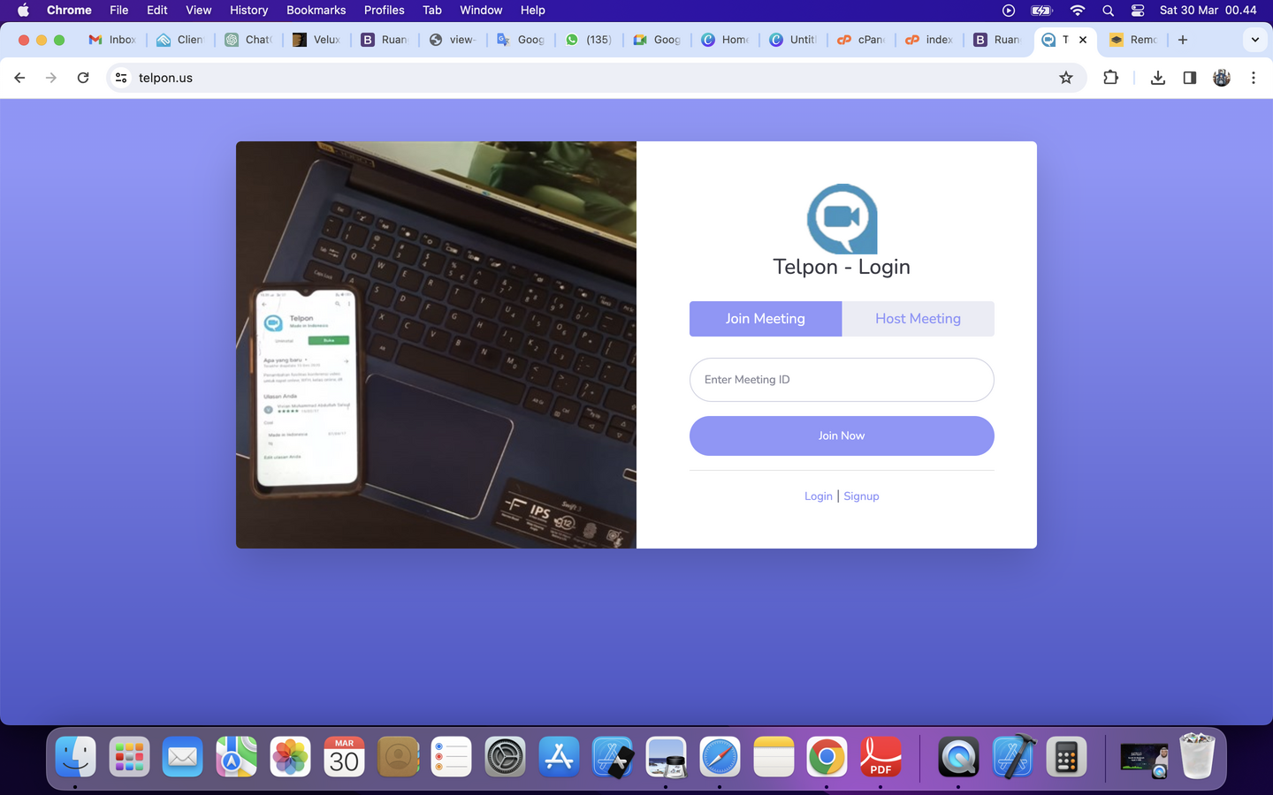Open the Chrome three-dot menu
The width and height of the screenshot is (1273, 795).
pos(1253,78)
